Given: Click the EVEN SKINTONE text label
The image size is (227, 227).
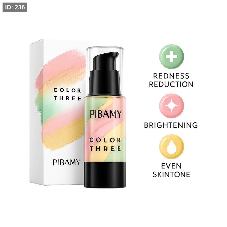Looking at the screenshot, I should coord(171,170).
